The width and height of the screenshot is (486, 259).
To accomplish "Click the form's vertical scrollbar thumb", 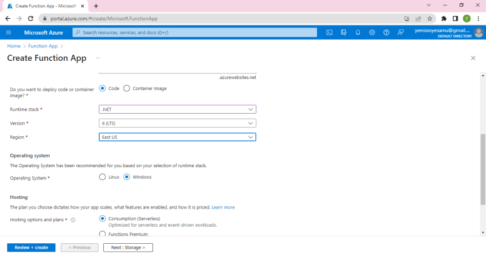I will tap(483, 170).
